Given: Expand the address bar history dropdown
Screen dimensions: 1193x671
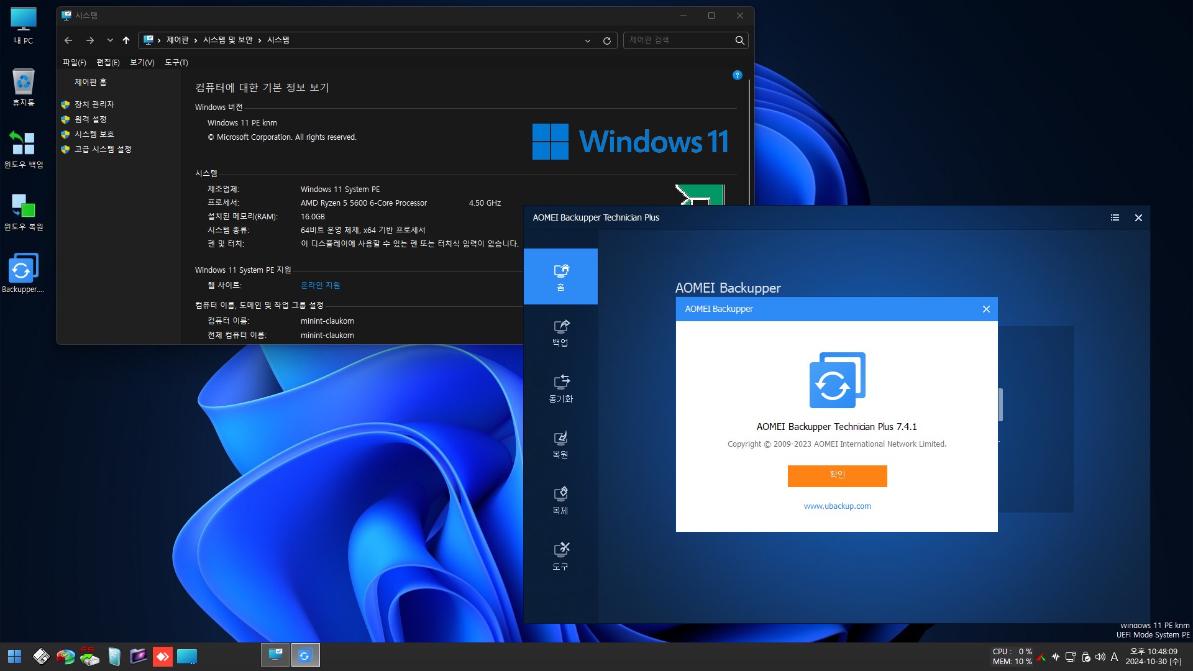Looking at the screenshot, I should [587, 41].
